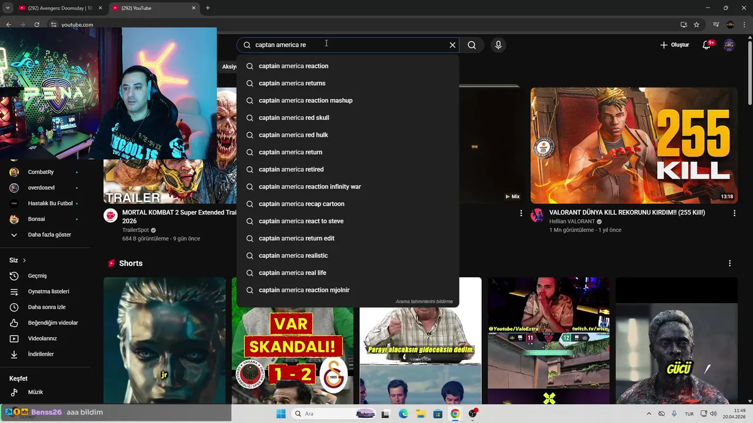Open the tab search dropdown in Chrome
The width and height of the screenshot is (753, 423).
(x=8, y=8)
